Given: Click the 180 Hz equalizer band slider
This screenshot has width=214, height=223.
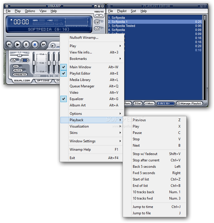Looking at the screenshot, I should [54, 63].
